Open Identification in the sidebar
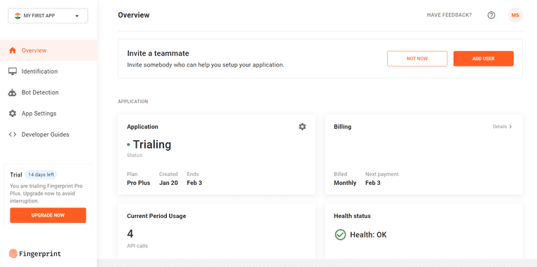The width and height of the screenshot is (537, 267). pos(48,71)
